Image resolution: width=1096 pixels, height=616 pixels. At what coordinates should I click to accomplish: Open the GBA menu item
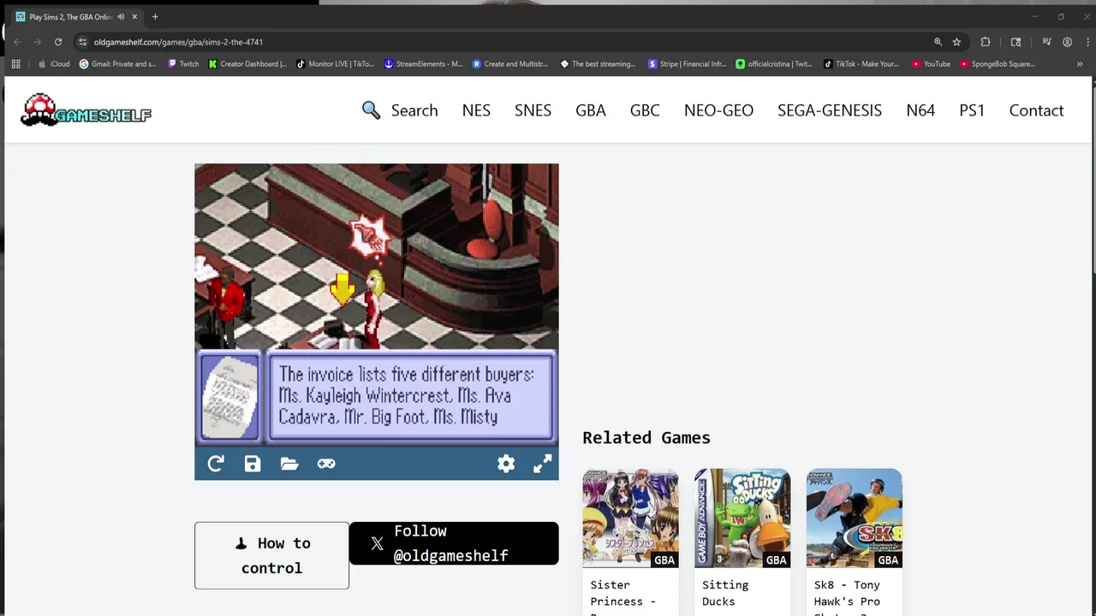pos(591,110)
